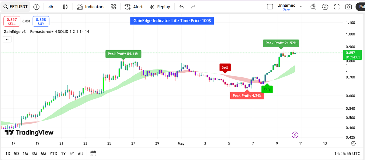
Task: Collapse the indicator legend chevron
Action: pyautogui.click(x=7, y=39)
